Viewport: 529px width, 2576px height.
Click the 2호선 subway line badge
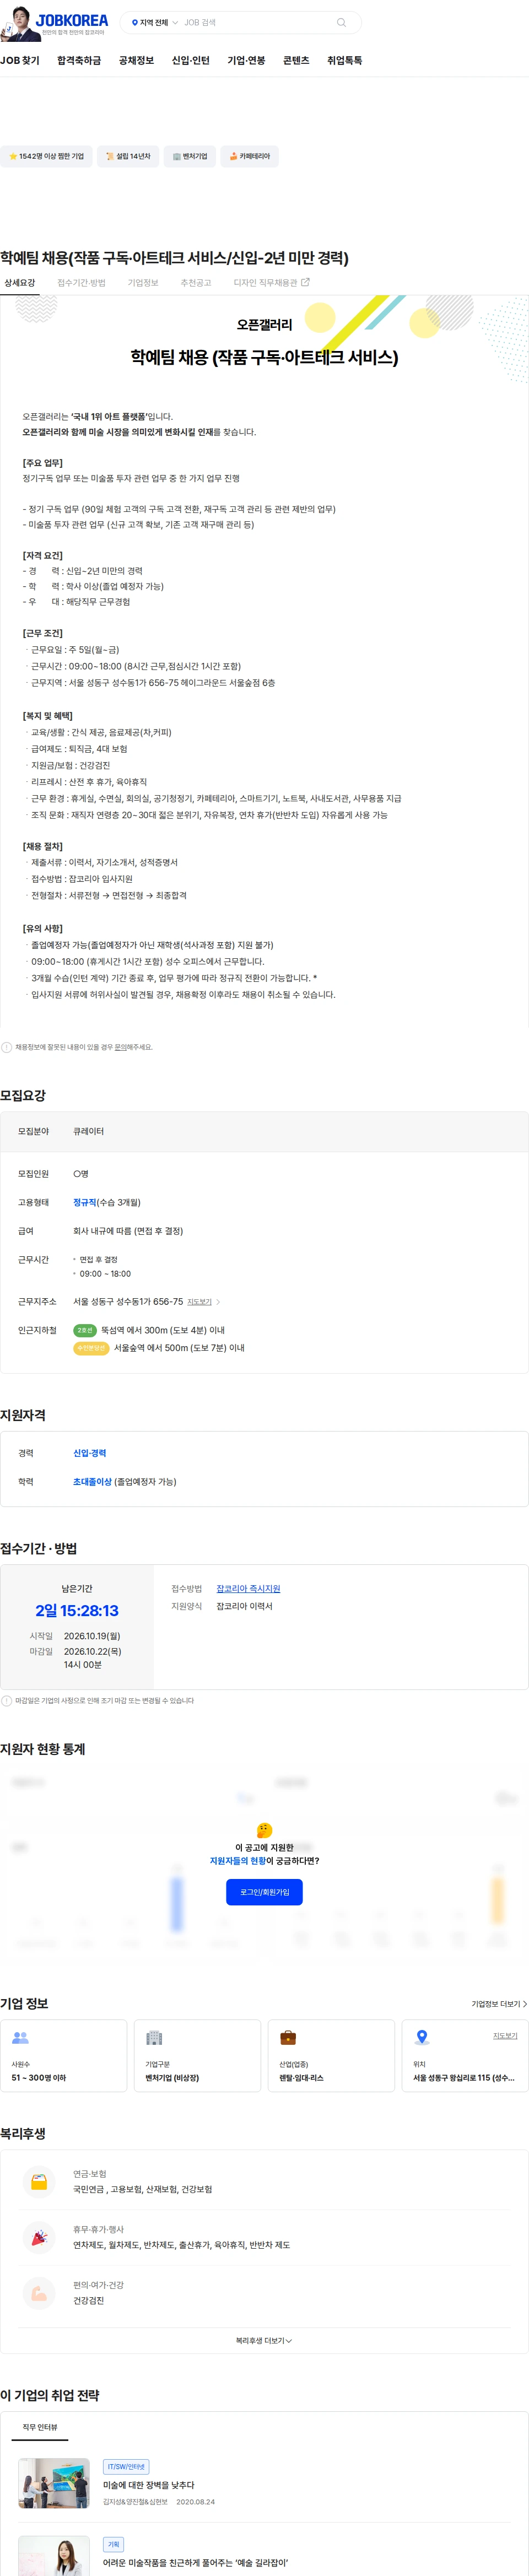(85, 1330)
